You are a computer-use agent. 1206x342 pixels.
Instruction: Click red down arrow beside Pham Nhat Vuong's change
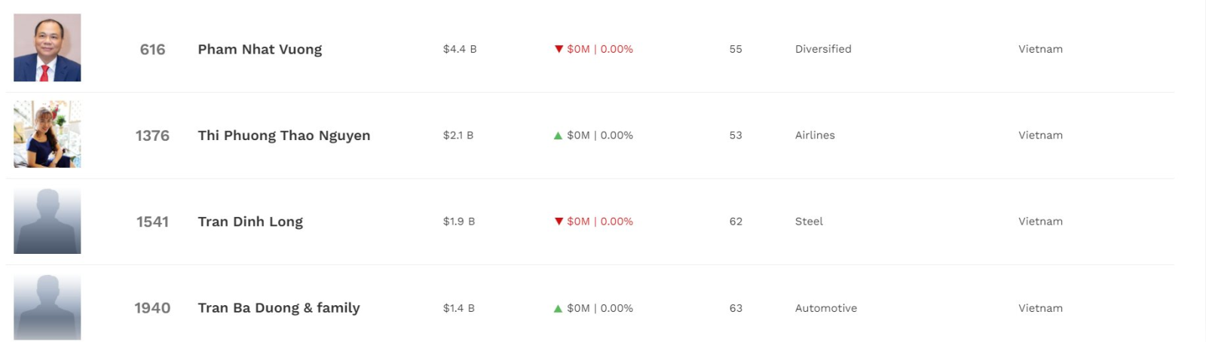(559, 49)
